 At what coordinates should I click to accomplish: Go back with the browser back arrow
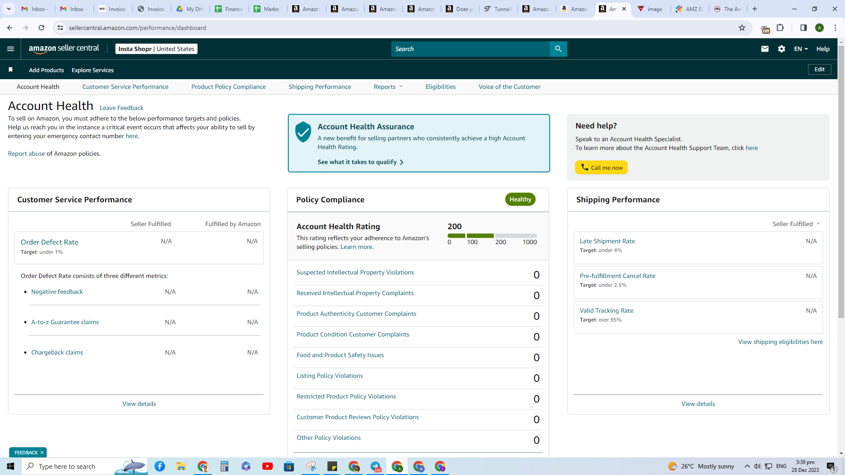pyautogui.click(x=10, y=28)
